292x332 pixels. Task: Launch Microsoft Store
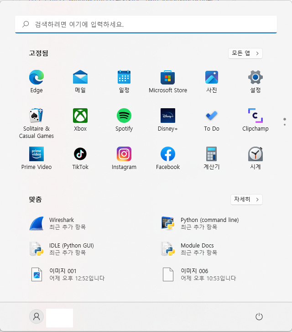pyautogui.click(x=168, y=82)
